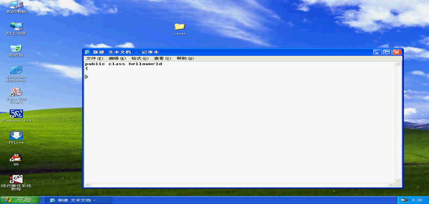Open the 回收站 recycle bin icon

click(x=16, y=50)
